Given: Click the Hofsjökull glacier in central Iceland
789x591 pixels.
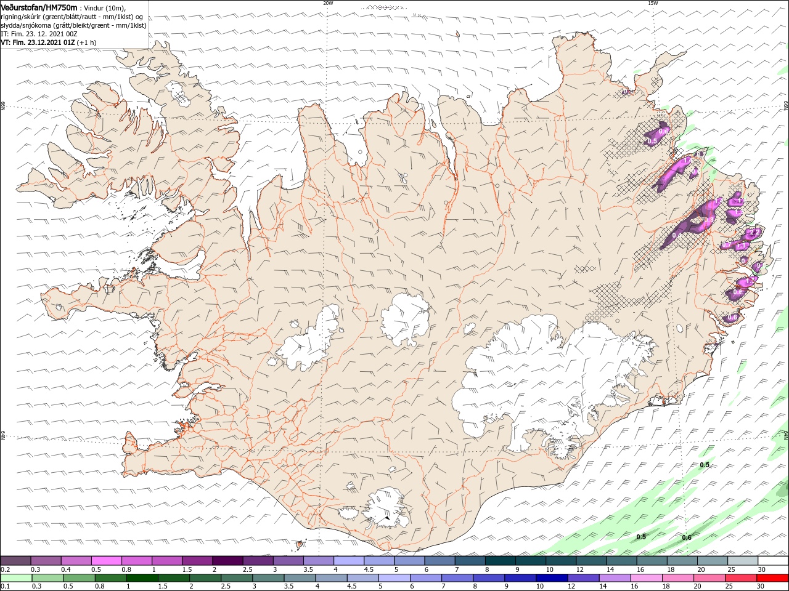Looking at the screenshot, I should pyautogui.click(x=406, y=320).
